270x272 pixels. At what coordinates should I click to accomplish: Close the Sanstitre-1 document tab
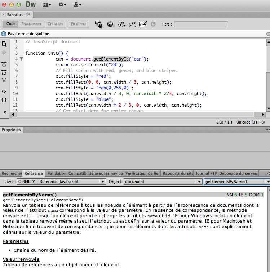(3, 15)
